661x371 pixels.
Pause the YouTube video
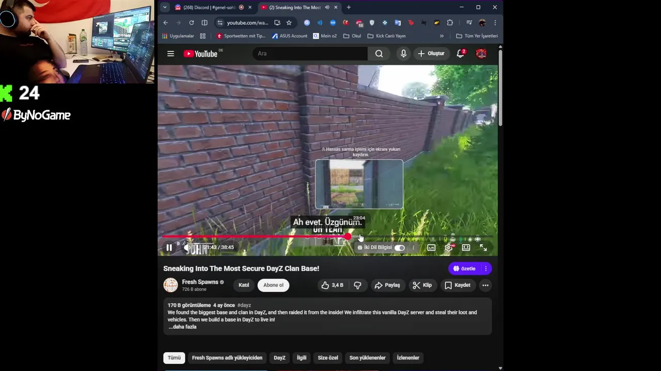point(169,248)
